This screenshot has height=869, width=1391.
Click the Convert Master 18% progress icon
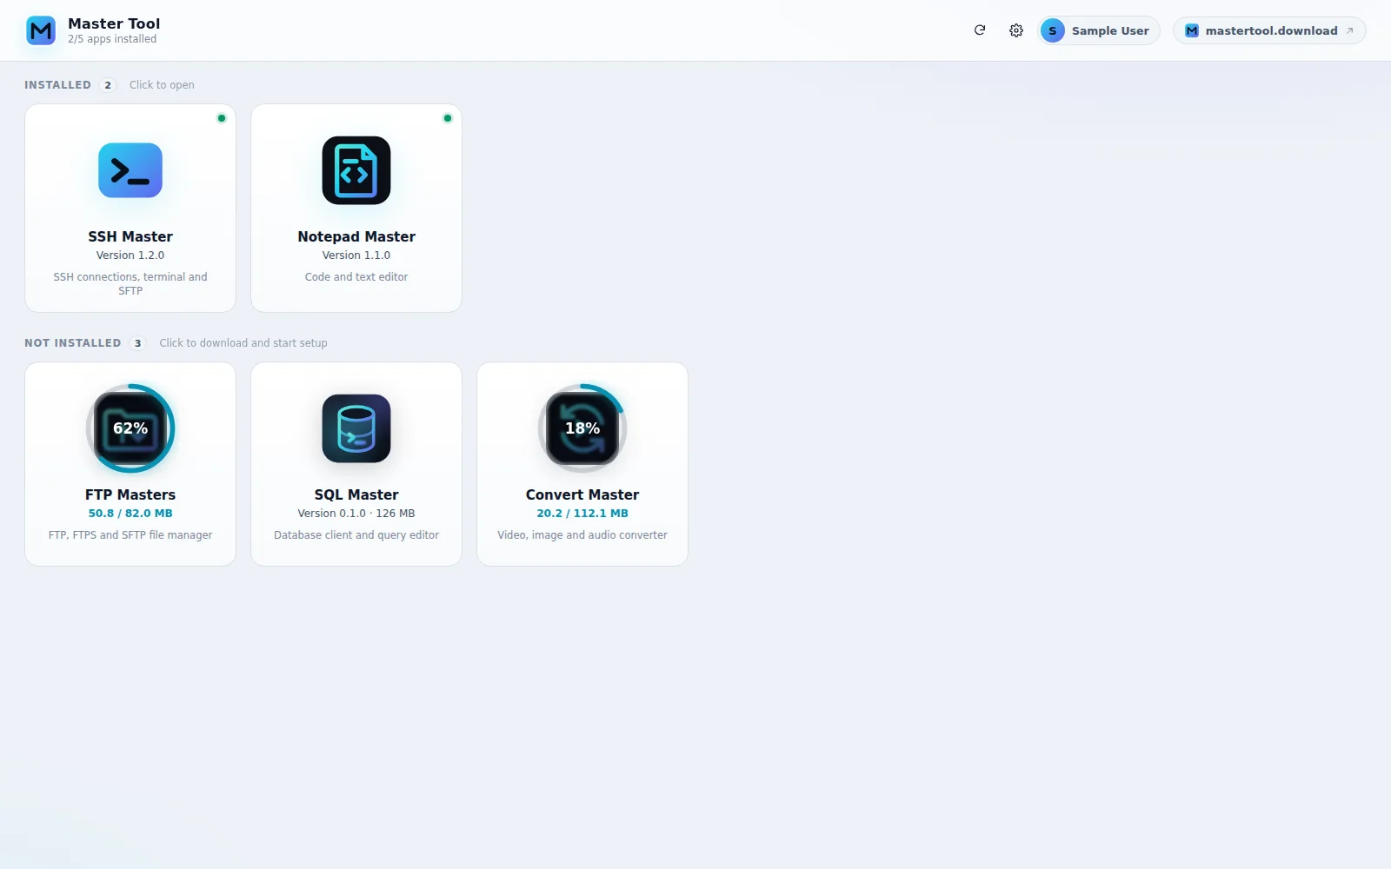click(582, 428)
